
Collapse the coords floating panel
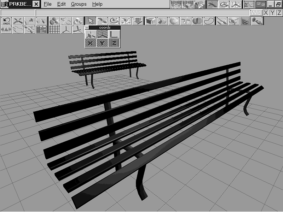(x=87, y=28)
